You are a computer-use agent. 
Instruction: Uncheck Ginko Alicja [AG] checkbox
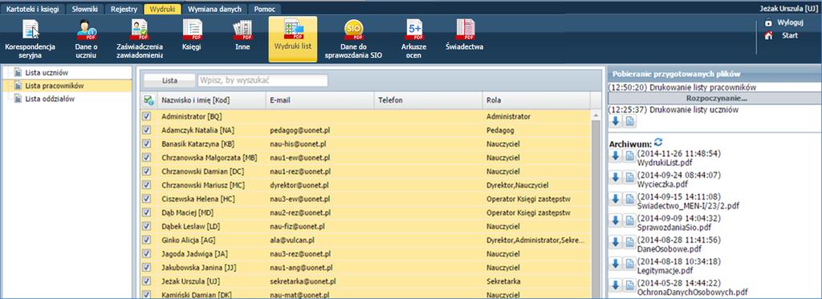[x=147, y=240]
